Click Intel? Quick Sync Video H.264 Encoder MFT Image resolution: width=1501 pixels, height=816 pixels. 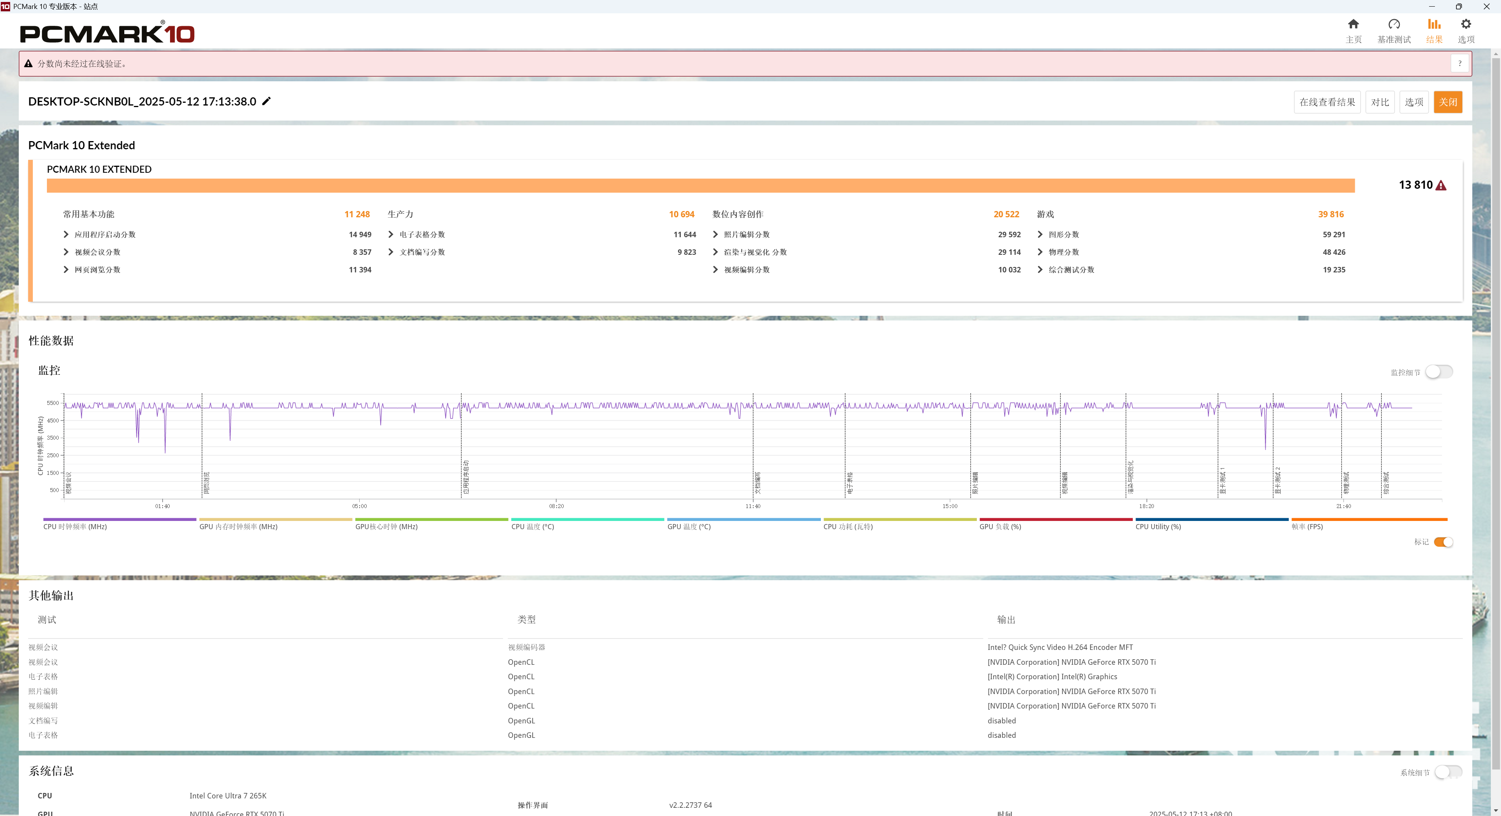[x=1060, y=647]
